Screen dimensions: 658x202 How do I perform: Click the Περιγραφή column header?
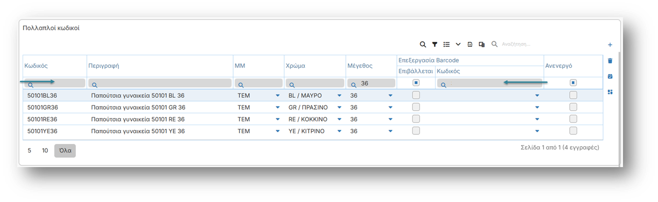pos(103,66)
